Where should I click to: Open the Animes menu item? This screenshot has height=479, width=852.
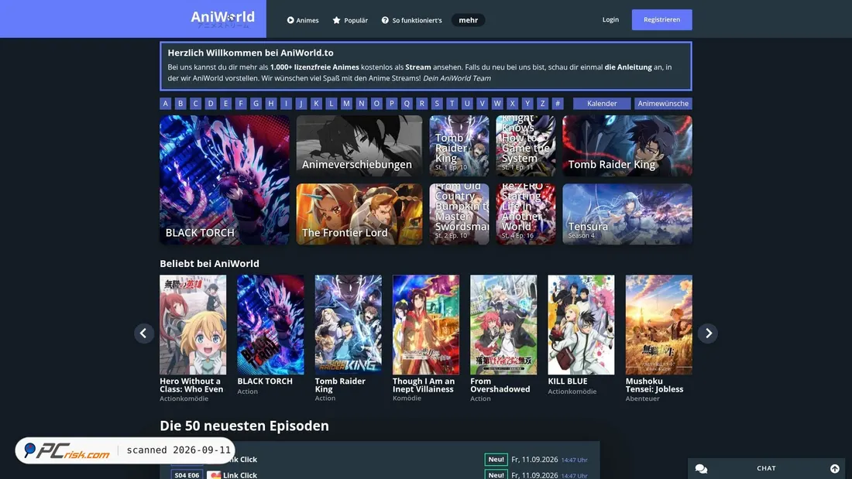(303, 20)
